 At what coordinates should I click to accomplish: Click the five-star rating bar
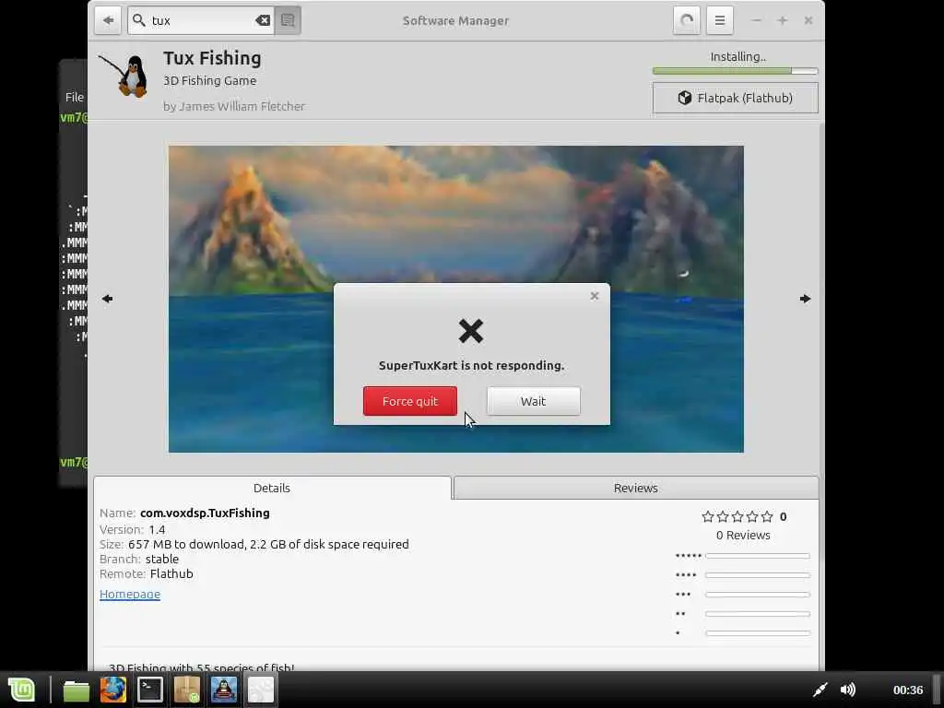coord(758,556)
